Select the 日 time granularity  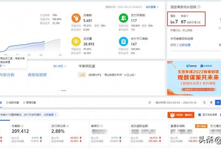pos(204,102)
